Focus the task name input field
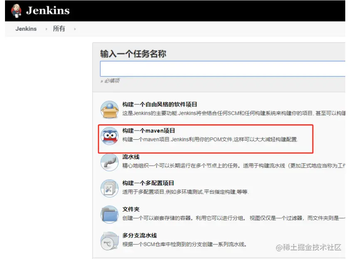Image resolution: width=349 pixels, height=259 pixels. 223,69
